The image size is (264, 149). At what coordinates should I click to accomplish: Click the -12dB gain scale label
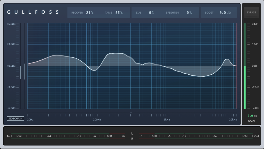(255, 87)
